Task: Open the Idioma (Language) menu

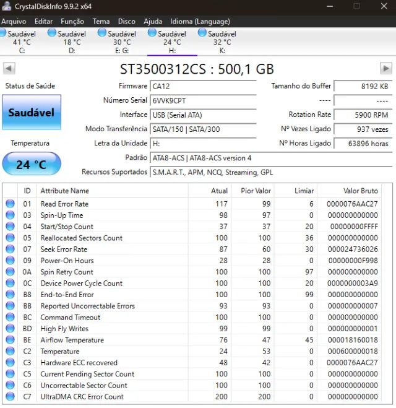Action: pyautogui.click(x=200, y=21)
